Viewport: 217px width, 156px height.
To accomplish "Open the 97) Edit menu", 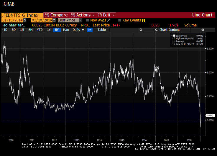I will (106, 15).
